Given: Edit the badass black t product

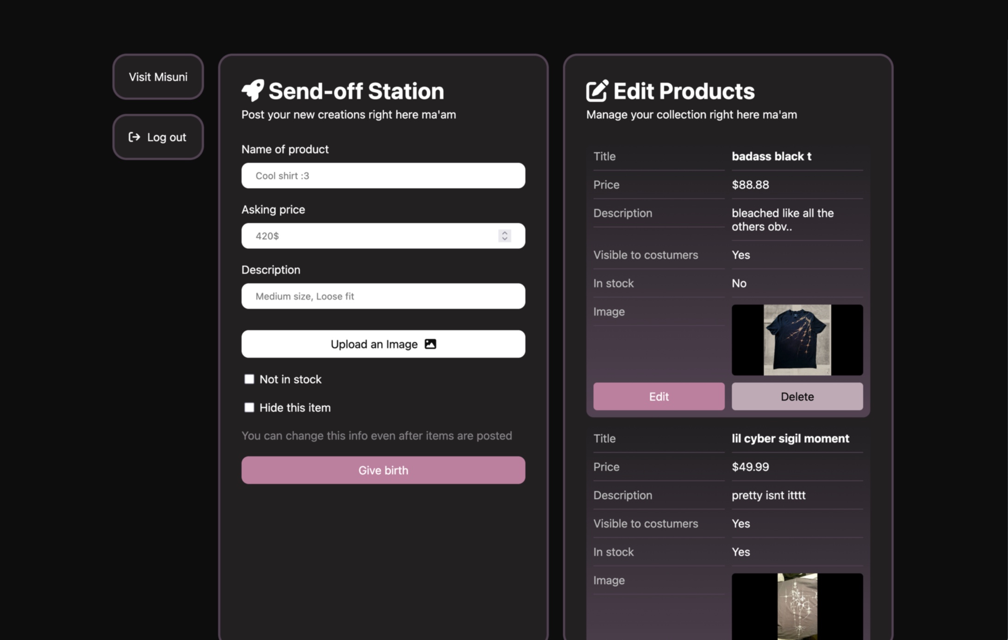Looking at the screenshot, I should (659, 396).
